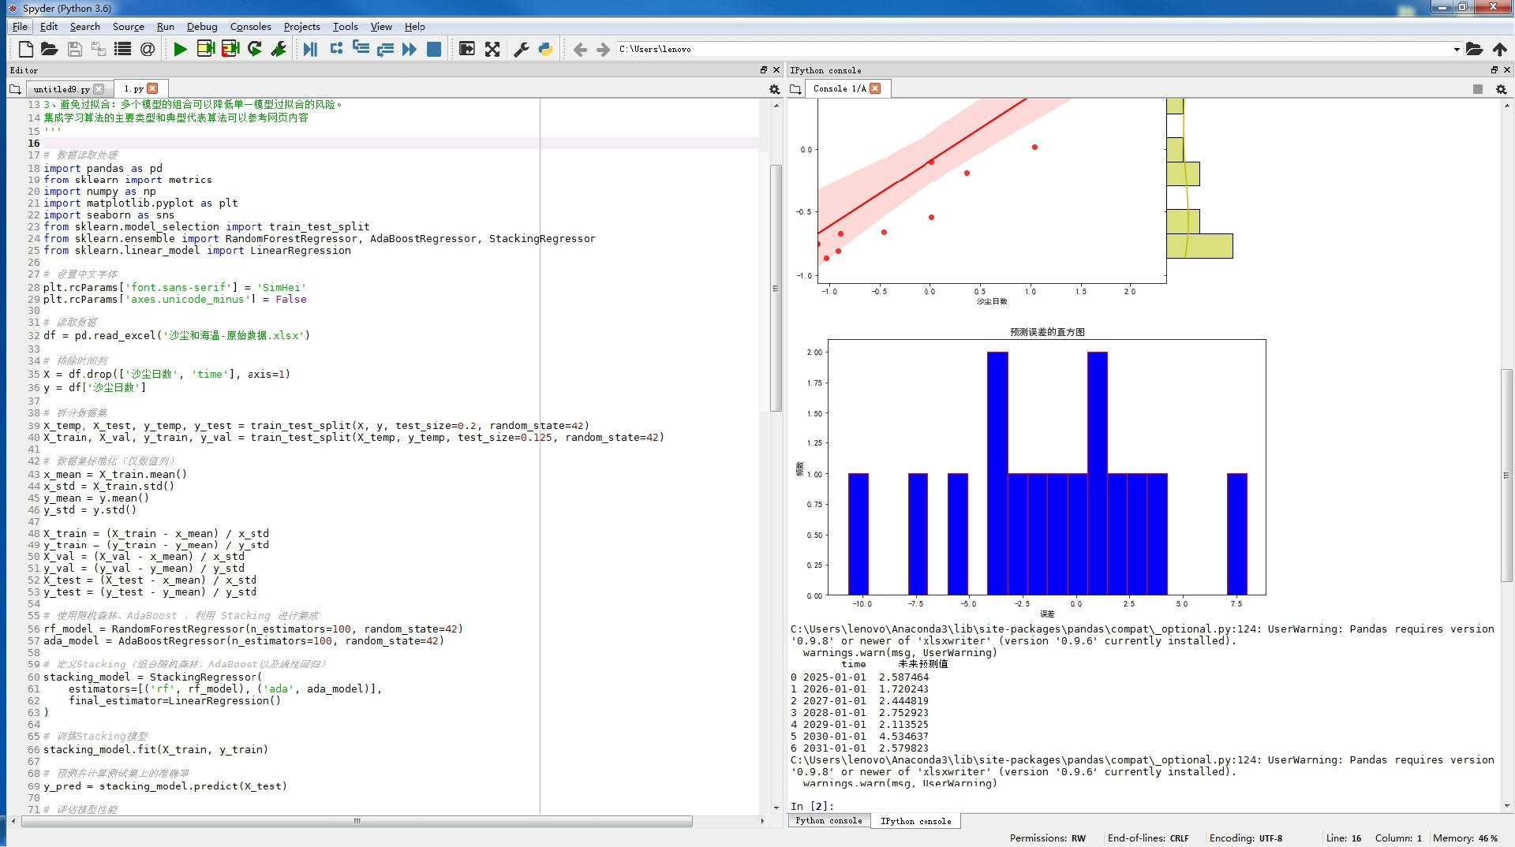The height and width of the screenshot is (847, 1515).
Task: Open the Source menu
Action: click(x=128, y=26)
